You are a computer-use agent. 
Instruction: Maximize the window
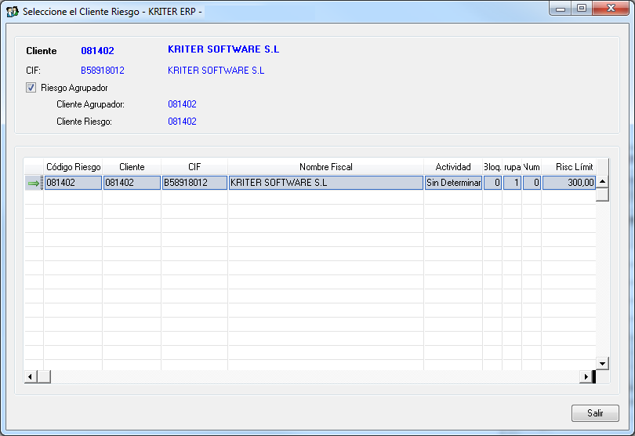pos(582,9)
